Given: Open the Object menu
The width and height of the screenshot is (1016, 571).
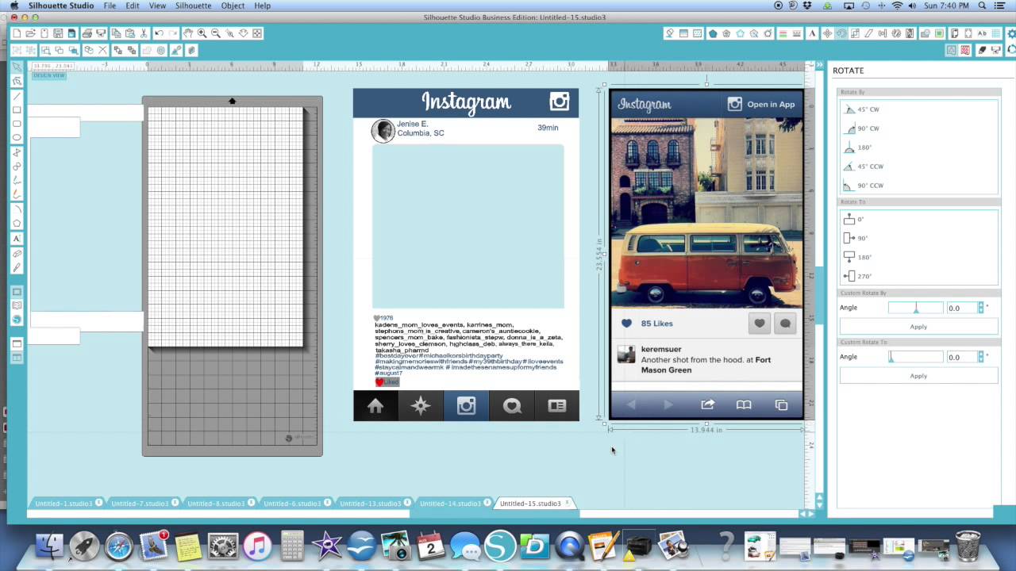Looking at the screenshot, I should pyautogui.click(x=233, y=6).
